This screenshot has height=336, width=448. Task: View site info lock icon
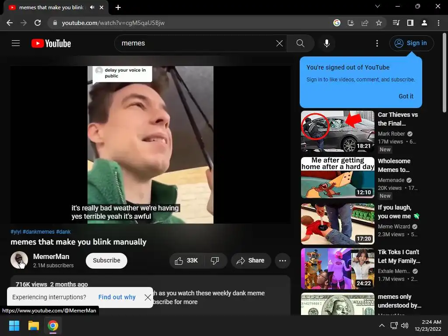click(x=55, y=23)
